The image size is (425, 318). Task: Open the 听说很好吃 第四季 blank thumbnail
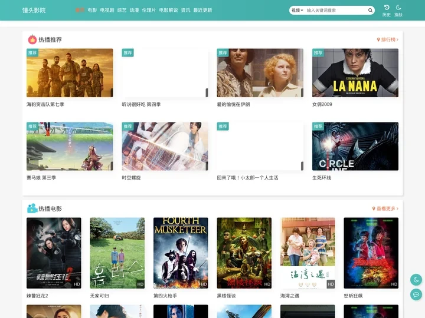click(x=165, y=73)
